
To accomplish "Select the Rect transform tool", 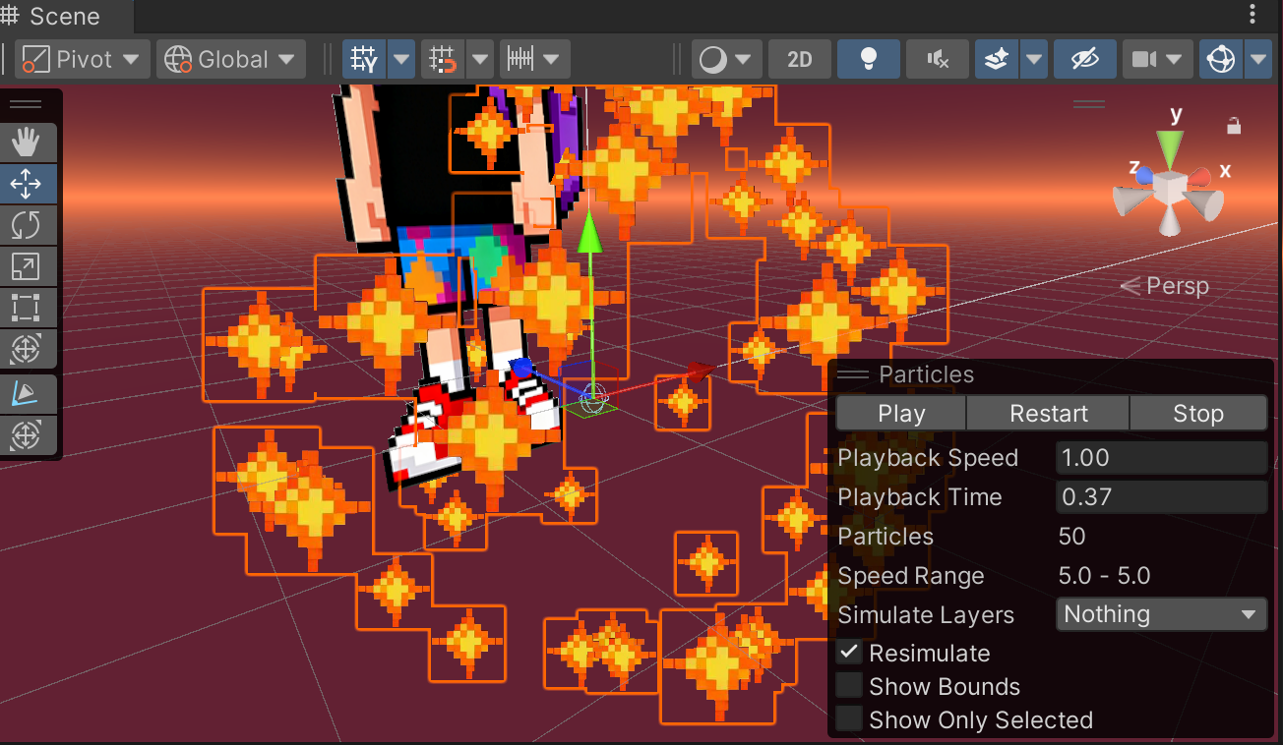I will tap(26, 308).
